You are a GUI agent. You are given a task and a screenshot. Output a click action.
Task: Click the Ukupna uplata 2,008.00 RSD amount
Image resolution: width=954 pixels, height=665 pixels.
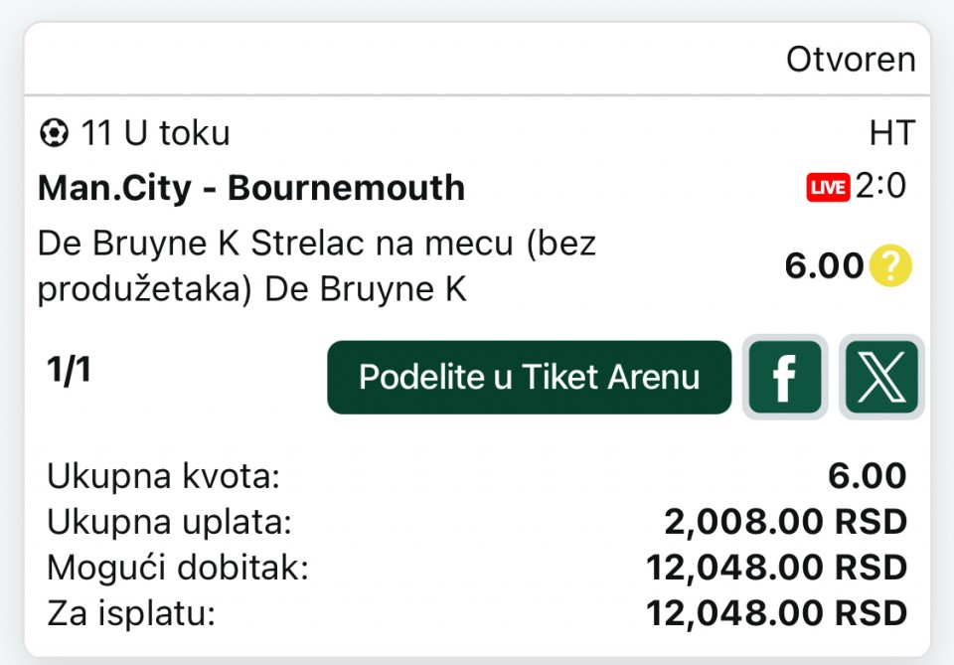785,522
